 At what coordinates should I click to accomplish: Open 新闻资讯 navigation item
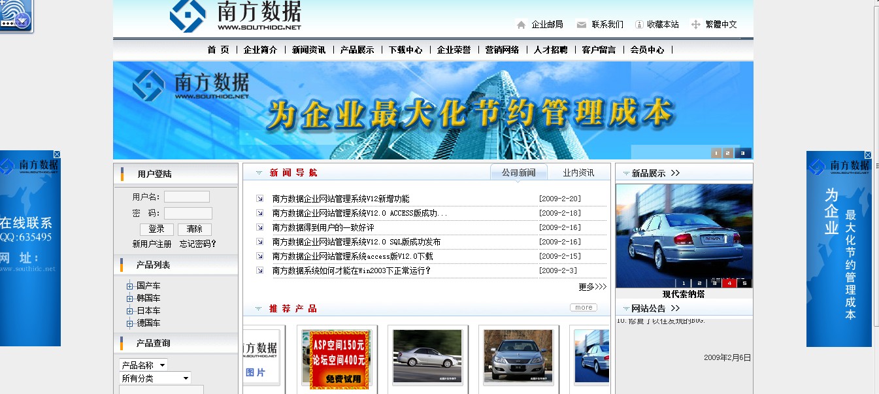(308, 50)
